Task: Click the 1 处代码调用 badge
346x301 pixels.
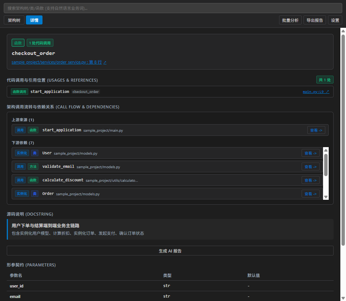Action: click(40, 43)
